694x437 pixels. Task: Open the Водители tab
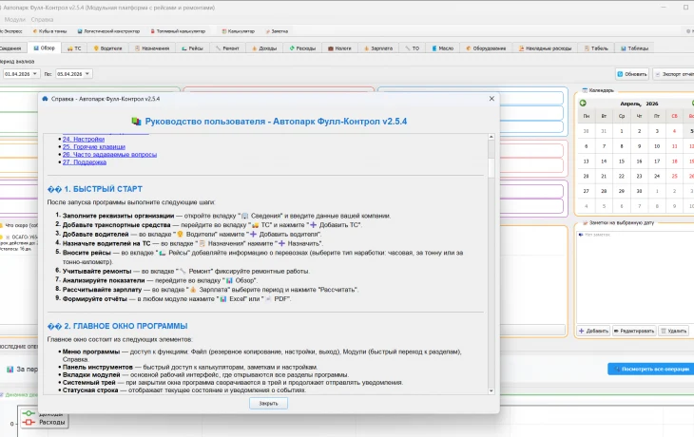pyautogui.click(x=107, y=48)
